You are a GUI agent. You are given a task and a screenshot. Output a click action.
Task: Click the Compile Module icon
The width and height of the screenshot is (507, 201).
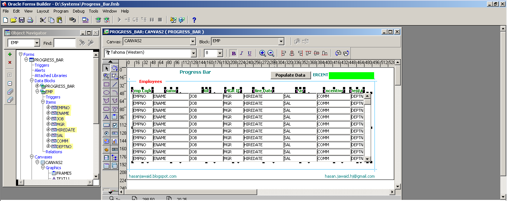(x=86, y=20)
